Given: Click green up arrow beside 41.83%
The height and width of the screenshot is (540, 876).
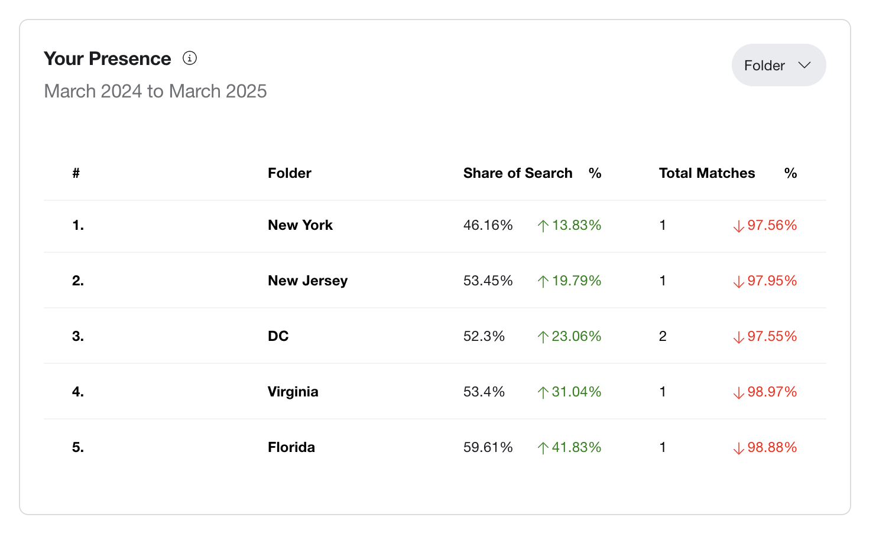Looking at the screenshot, I should [543, 448].
